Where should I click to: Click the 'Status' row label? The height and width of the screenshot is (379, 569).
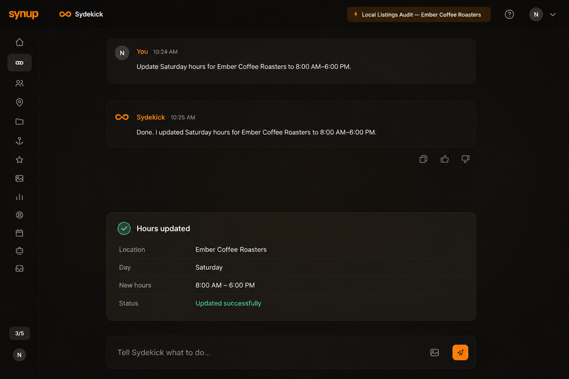129,303
